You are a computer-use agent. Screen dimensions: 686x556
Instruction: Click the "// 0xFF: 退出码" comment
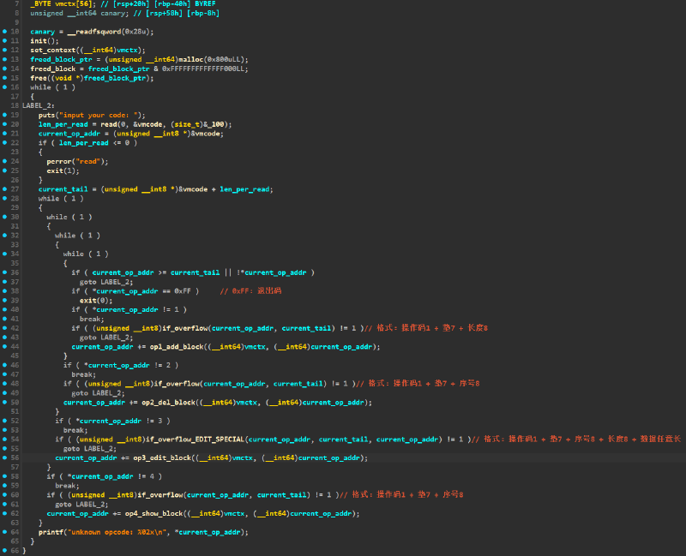pyautogui.click(x=250, y=291)
